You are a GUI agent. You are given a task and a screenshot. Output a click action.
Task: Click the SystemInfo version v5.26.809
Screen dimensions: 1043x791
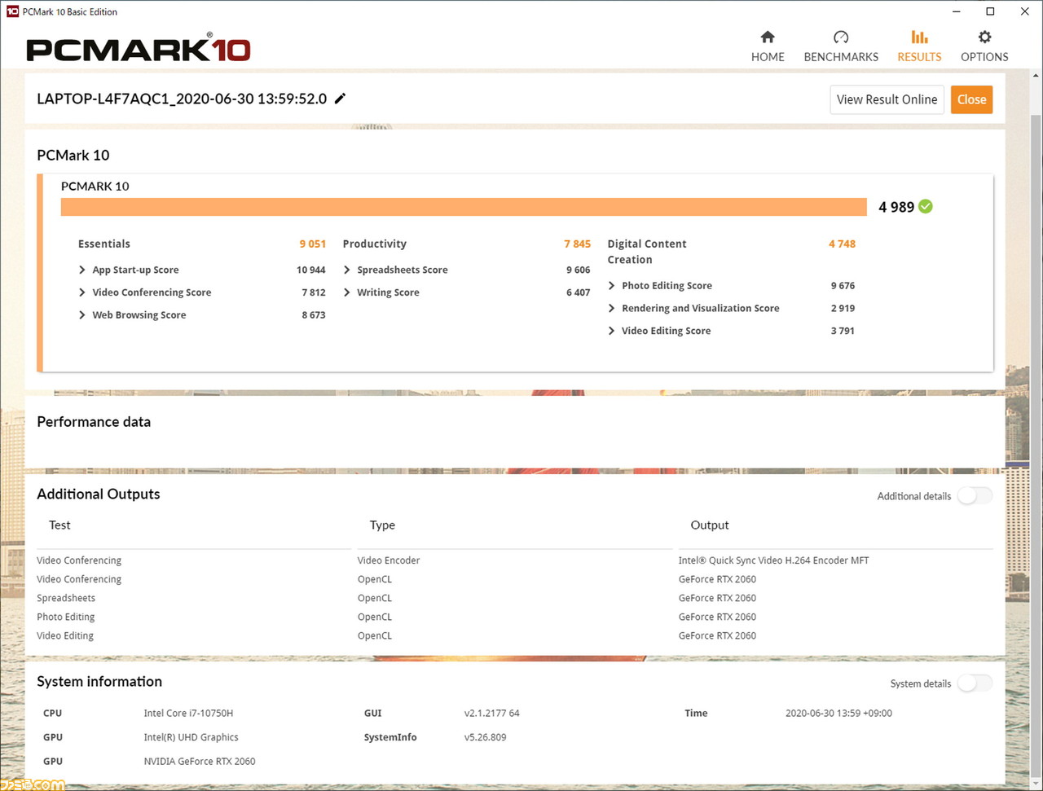pyautogui.click(x=486, y=737)
